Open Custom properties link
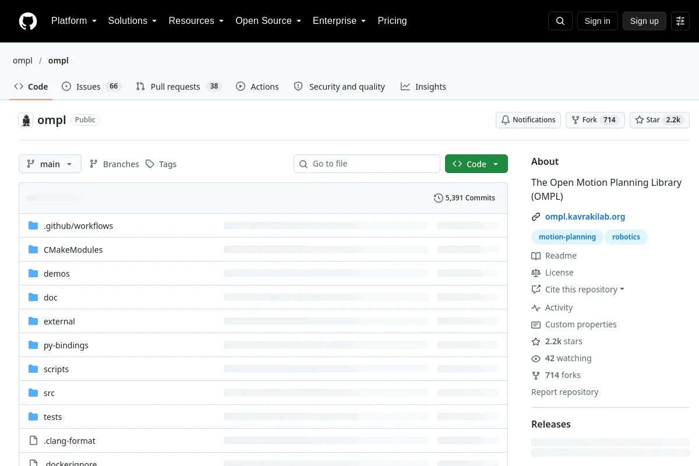 click(x=574, y=324)
